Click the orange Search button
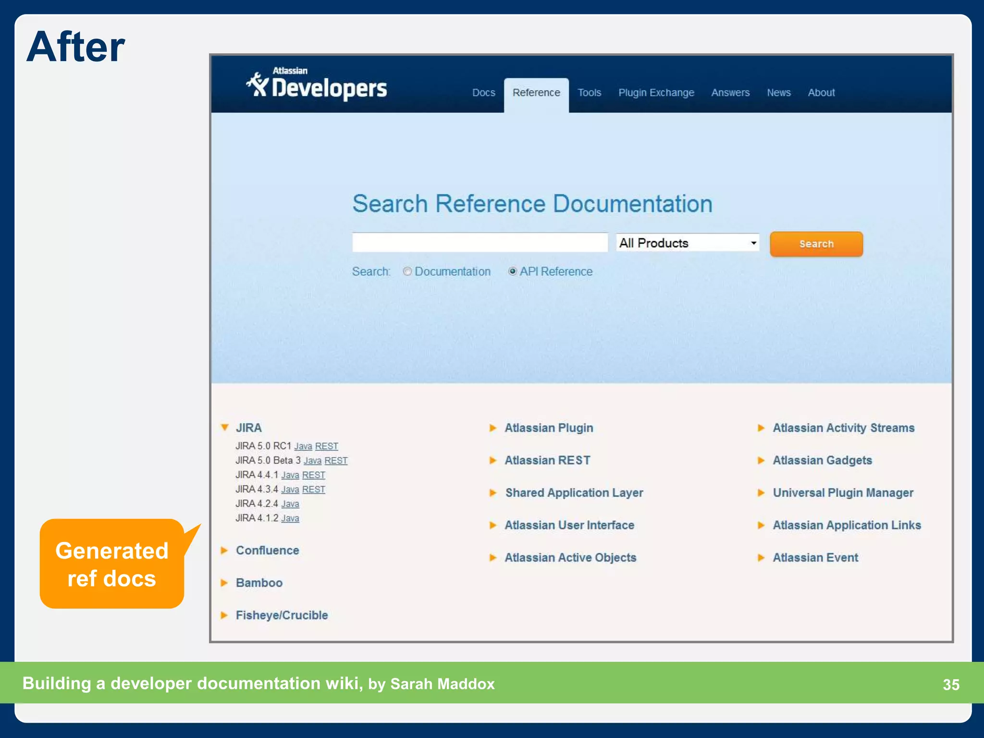This screenshot has width=984, height=738. point(816,244)
